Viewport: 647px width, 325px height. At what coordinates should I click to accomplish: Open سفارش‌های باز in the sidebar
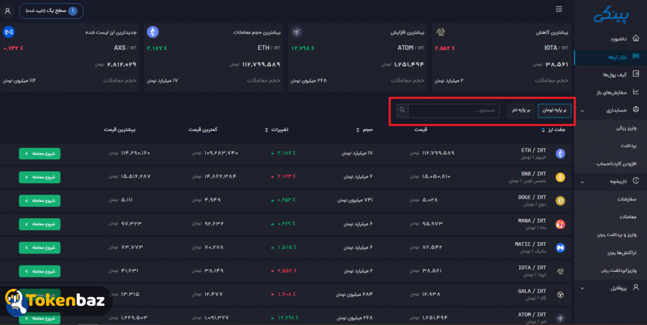tap(612, 92)
